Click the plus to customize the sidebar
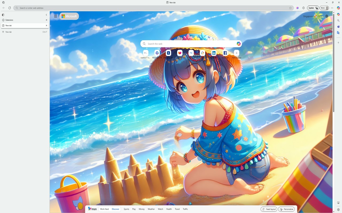The image size is (342, 213). point(338,43)
